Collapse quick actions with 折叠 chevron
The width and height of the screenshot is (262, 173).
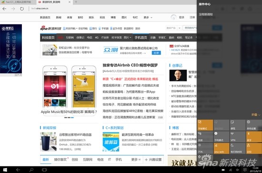pos(256,115)
